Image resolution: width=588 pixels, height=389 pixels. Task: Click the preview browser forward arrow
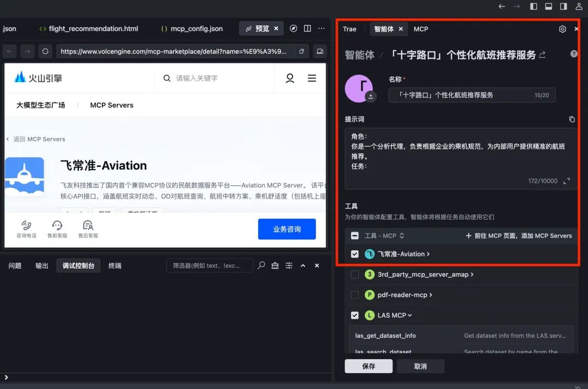(x=27, y=51)
